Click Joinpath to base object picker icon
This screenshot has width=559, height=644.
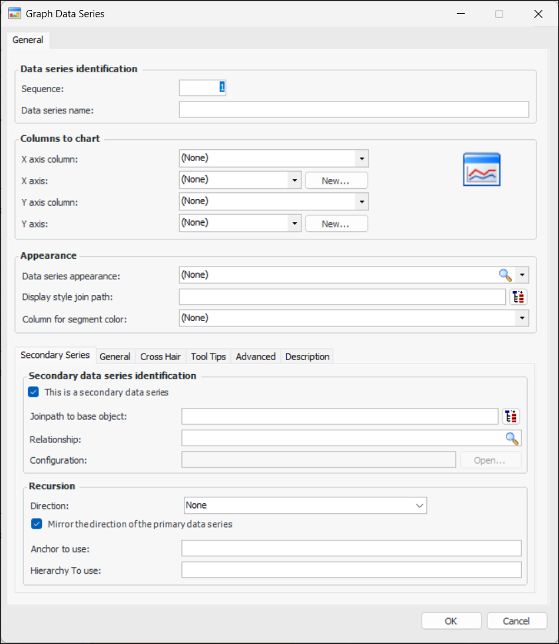[511, 417]
